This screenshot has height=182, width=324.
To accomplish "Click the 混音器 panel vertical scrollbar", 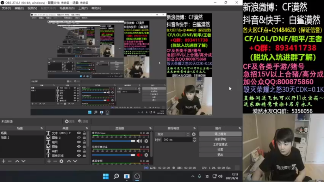I will 151,144.
